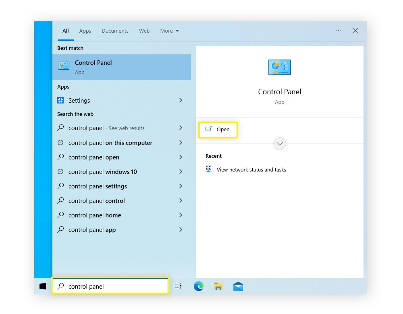Expand more actions with the circular chevron

[x=279, y=144]
